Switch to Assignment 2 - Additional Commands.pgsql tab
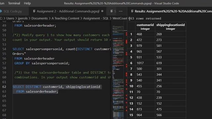Screen dimensions: 212x119 [68, 11]
